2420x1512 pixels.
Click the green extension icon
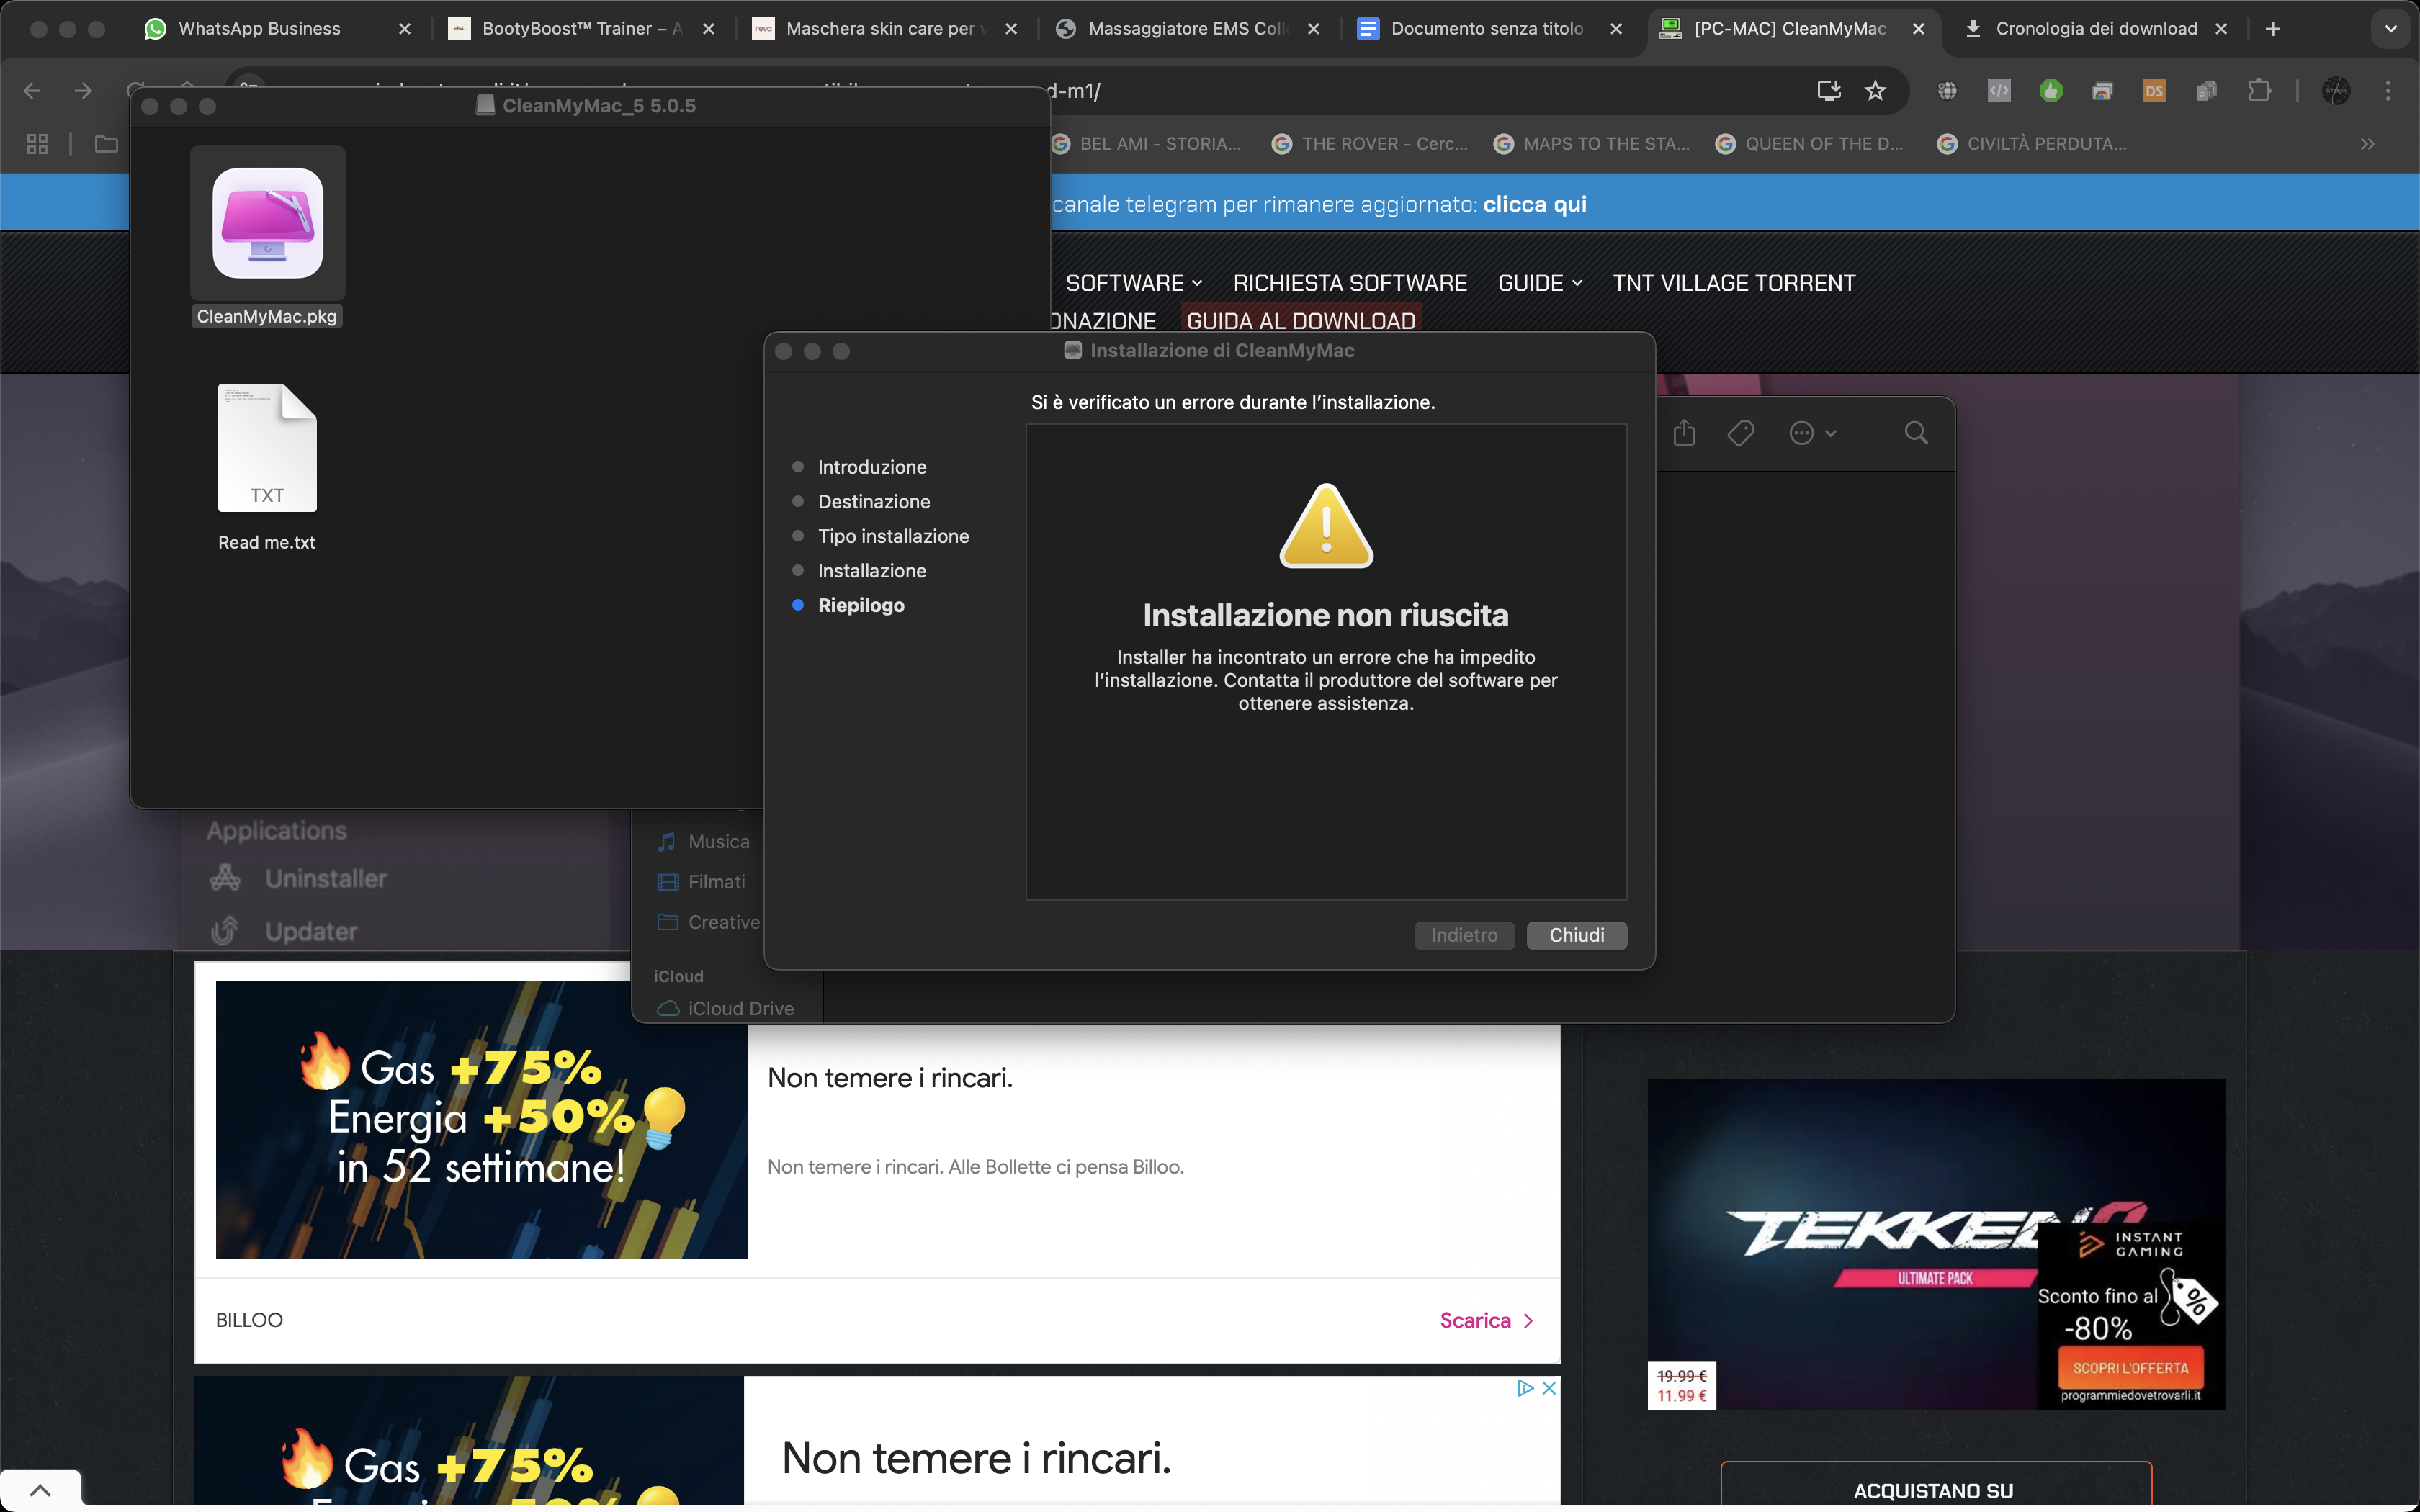(x=2051, y=91)
